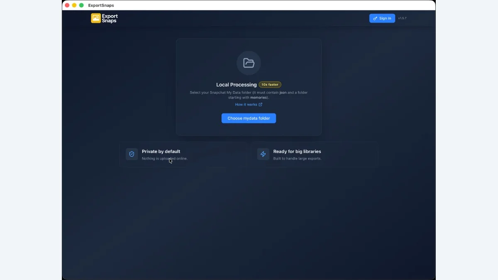
Task: Click the 'Built to handle large exports.' text
Action: [x=297, y=158]
